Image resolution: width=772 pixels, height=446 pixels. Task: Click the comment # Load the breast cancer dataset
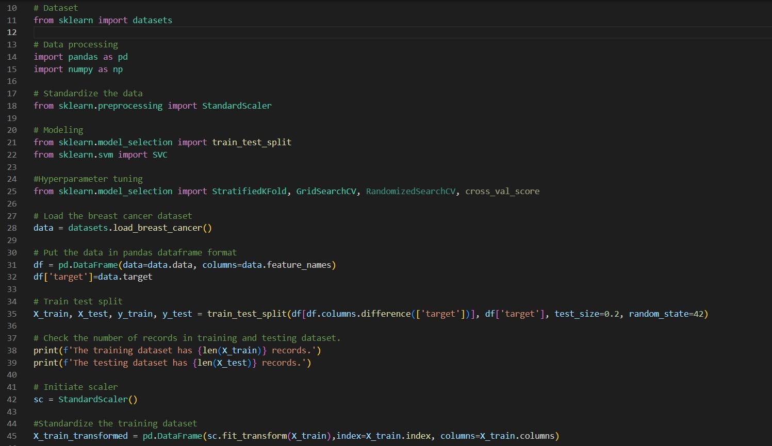pos(113,215)
